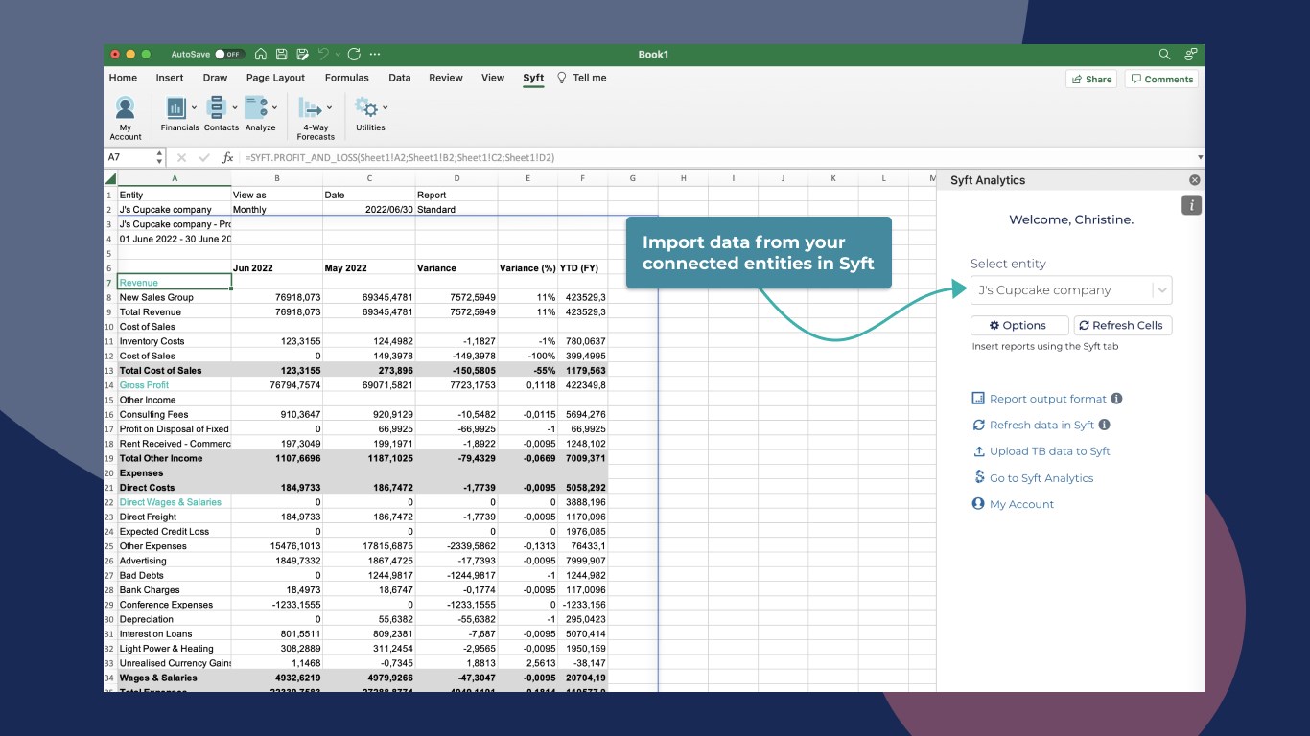Close the Syft Analytics side panel

point(1194,180)
